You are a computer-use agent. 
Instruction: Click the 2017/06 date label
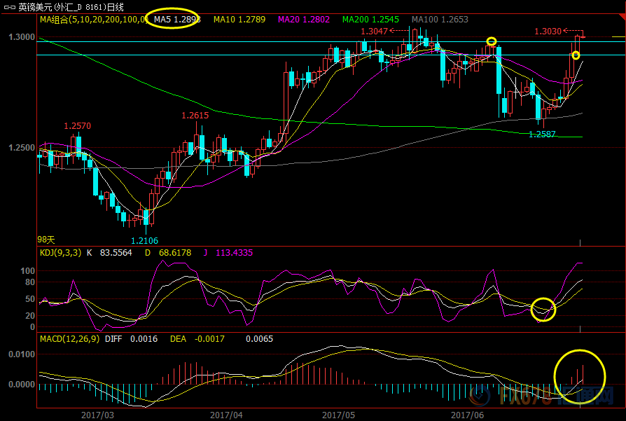[x=468, y=415]
